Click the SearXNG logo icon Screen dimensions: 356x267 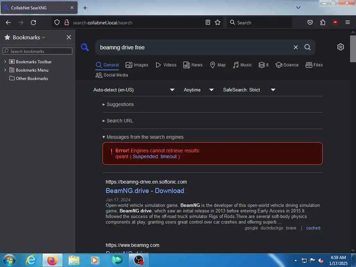pyautogui.click(x=85, y=47)
